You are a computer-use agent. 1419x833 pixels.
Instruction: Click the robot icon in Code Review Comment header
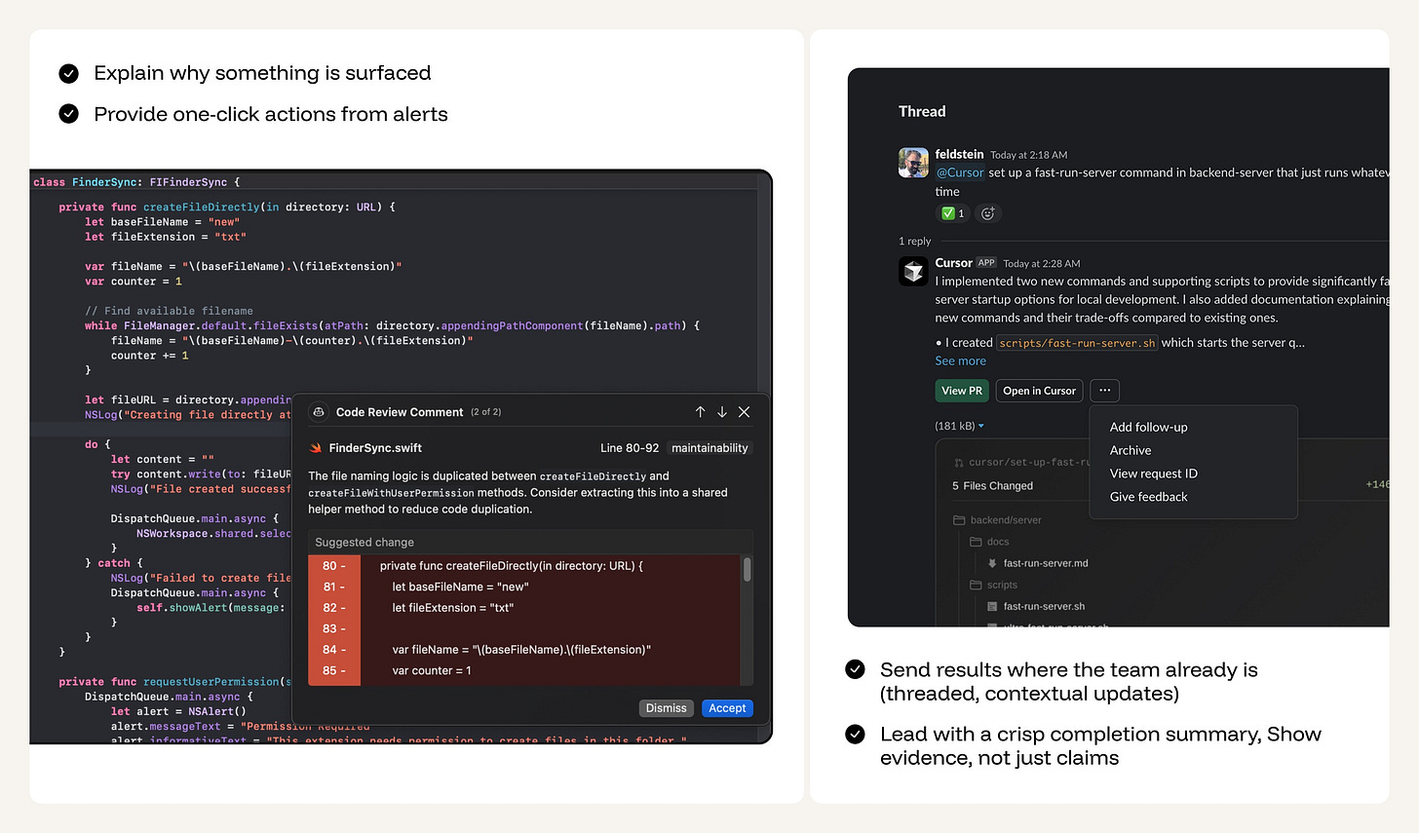click(319, 411)
